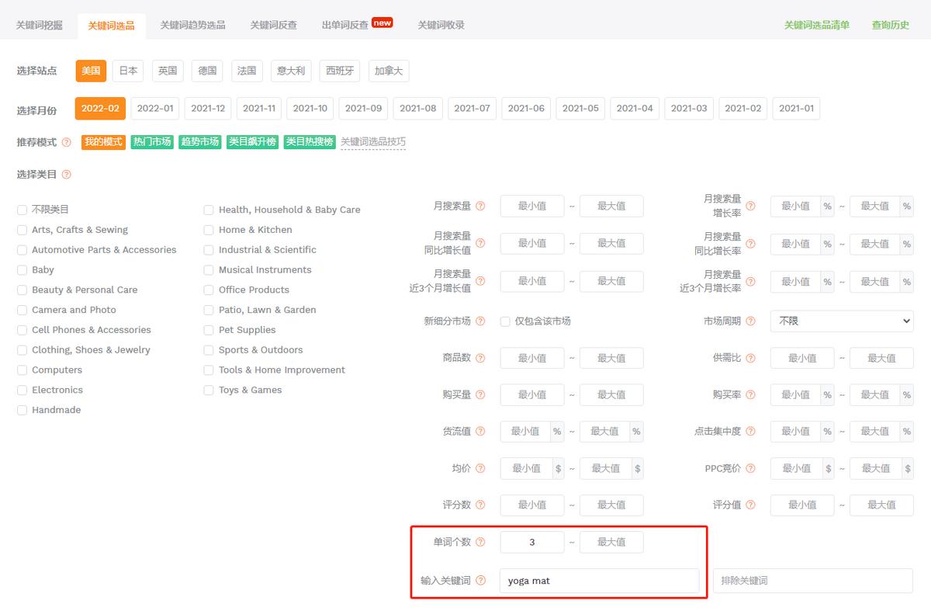Open the 月搜索量 help icon

click(481, 206)
